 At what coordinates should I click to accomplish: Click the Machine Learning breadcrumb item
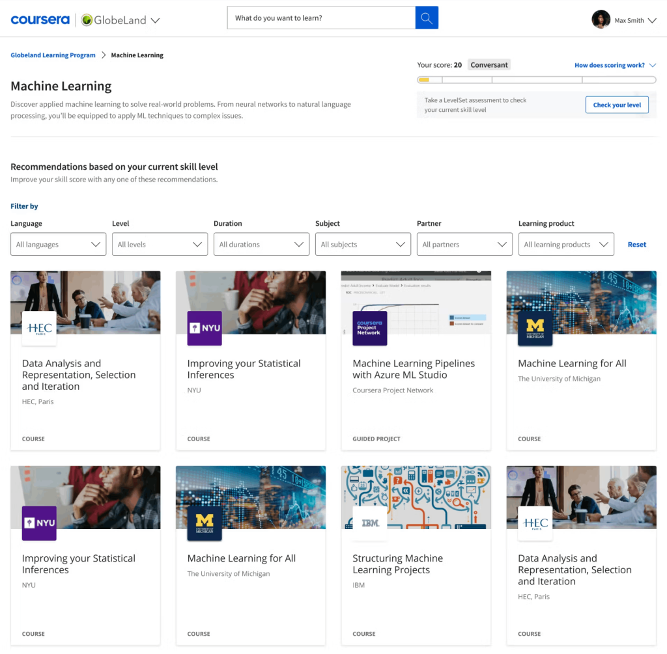click(x=137, y=55)
